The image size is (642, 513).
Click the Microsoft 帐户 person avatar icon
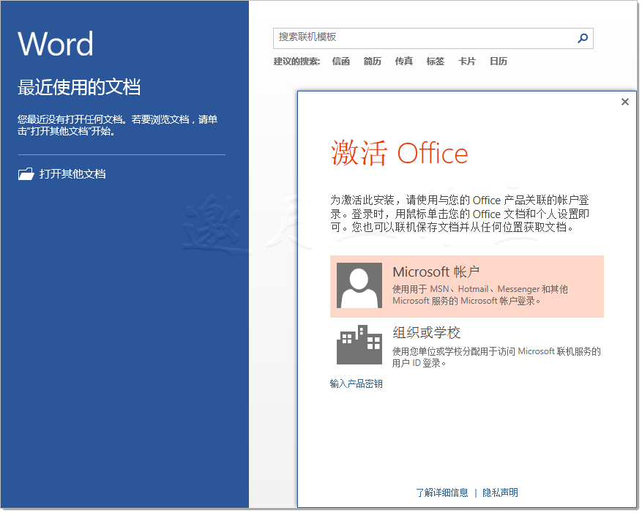click(x=359, y=285)
